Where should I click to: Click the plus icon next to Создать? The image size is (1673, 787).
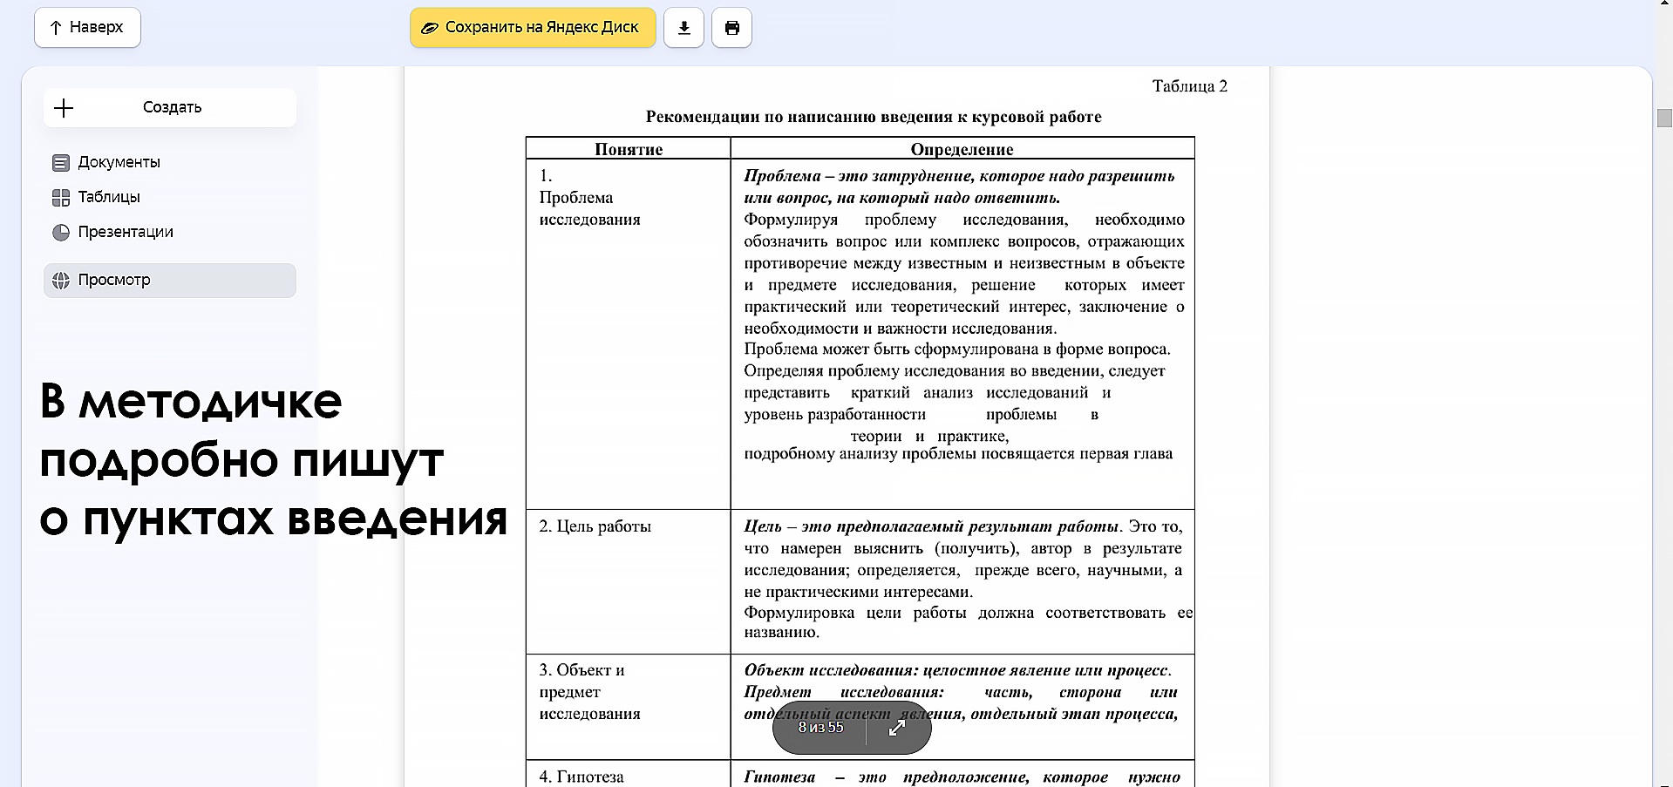click(64, 108)
